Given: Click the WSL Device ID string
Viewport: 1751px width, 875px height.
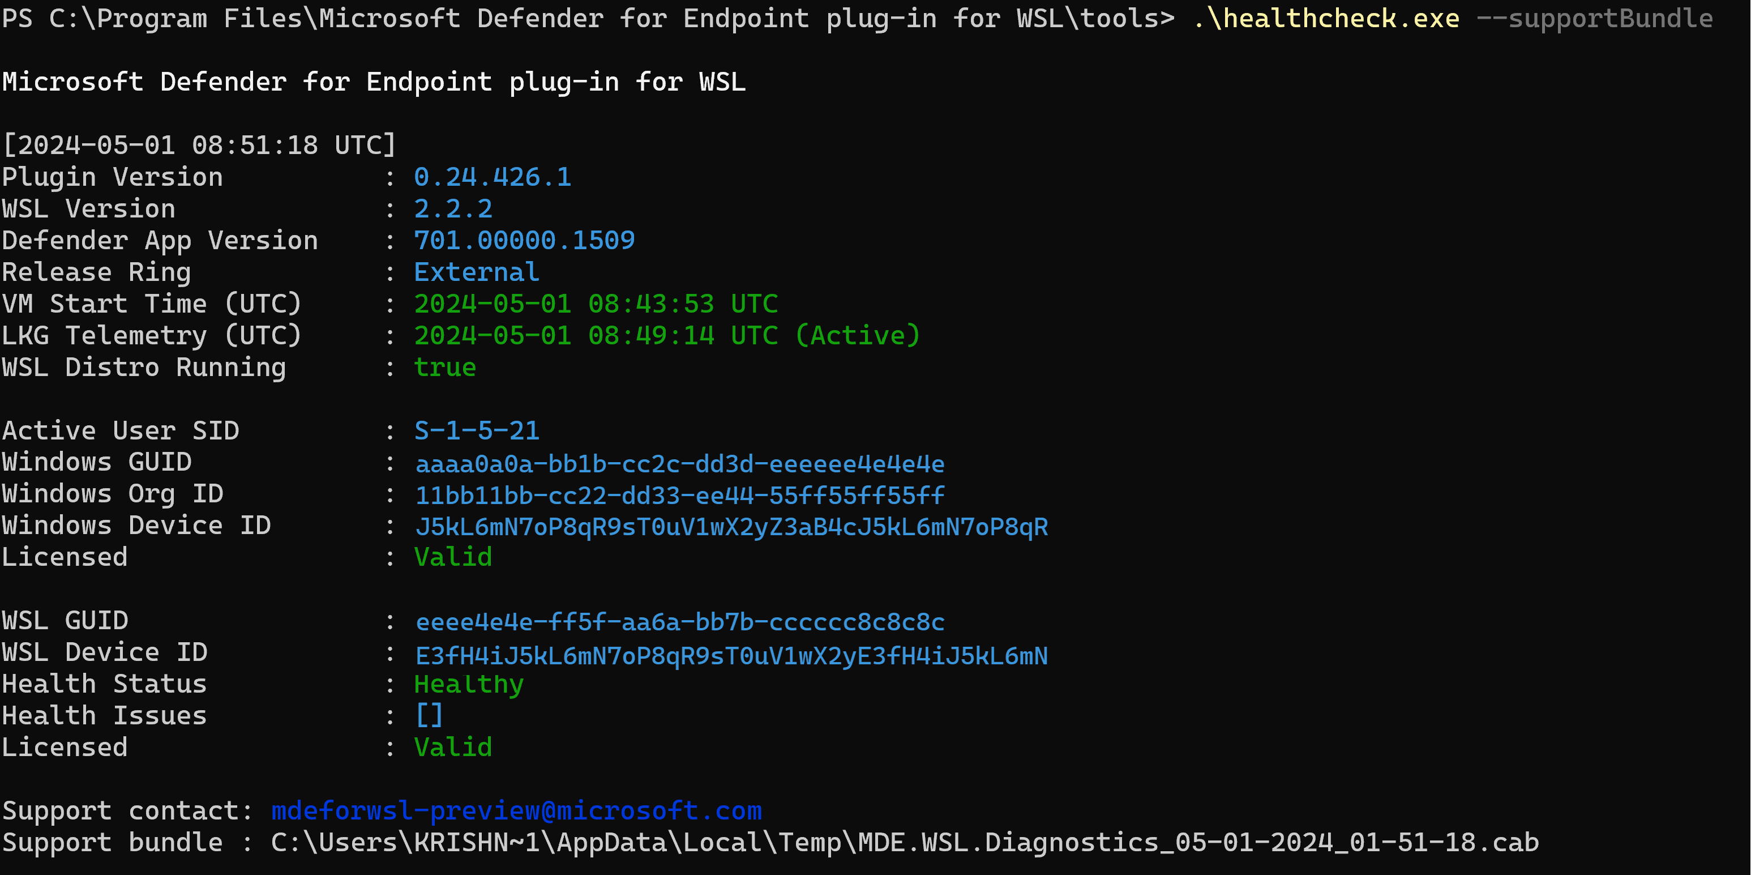Looking at the screenshot, I should [732, 655].
